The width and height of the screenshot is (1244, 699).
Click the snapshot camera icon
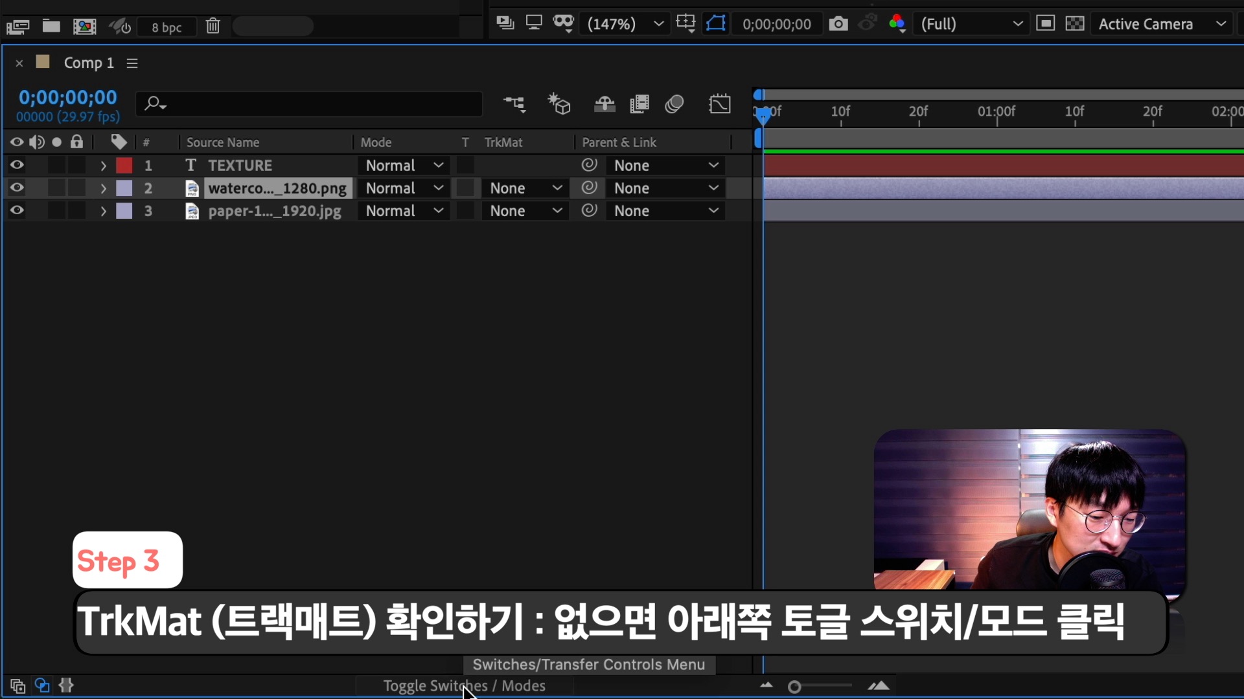(838, 24)
